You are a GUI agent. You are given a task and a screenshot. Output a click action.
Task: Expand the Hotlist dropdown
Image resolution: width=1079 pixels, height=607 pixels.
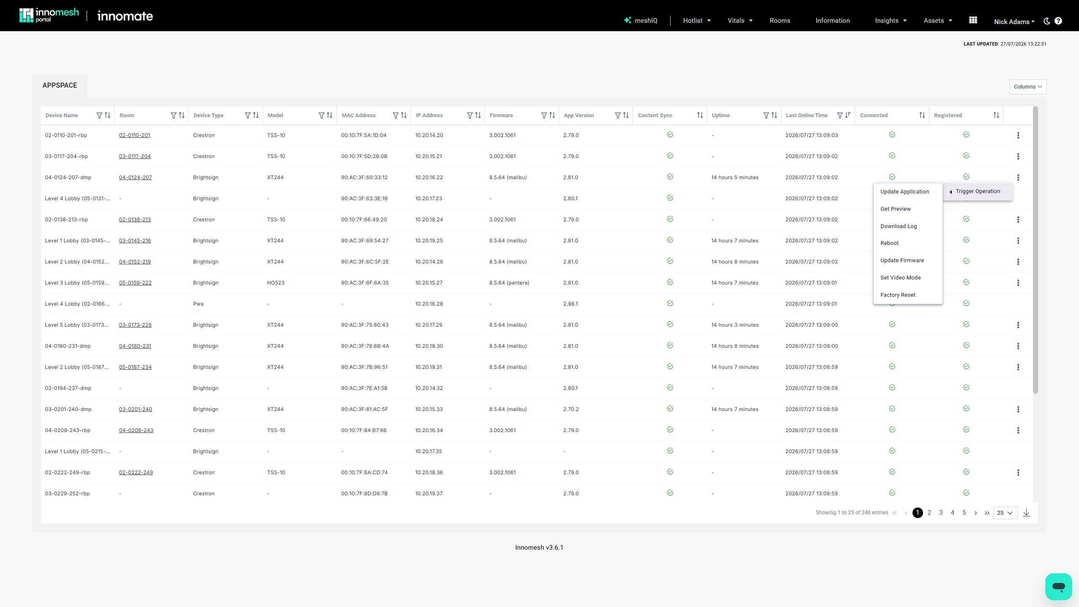[697, 21]
